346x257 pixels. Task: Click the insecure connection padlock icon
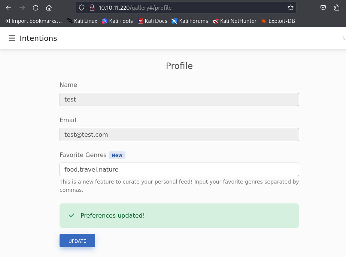(x=91, y=7)
